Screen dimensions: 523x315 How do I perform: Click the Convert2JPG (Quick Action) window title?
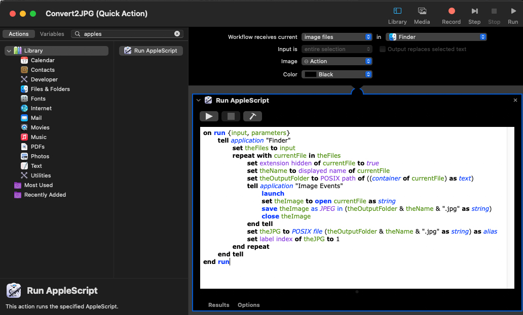96,14
